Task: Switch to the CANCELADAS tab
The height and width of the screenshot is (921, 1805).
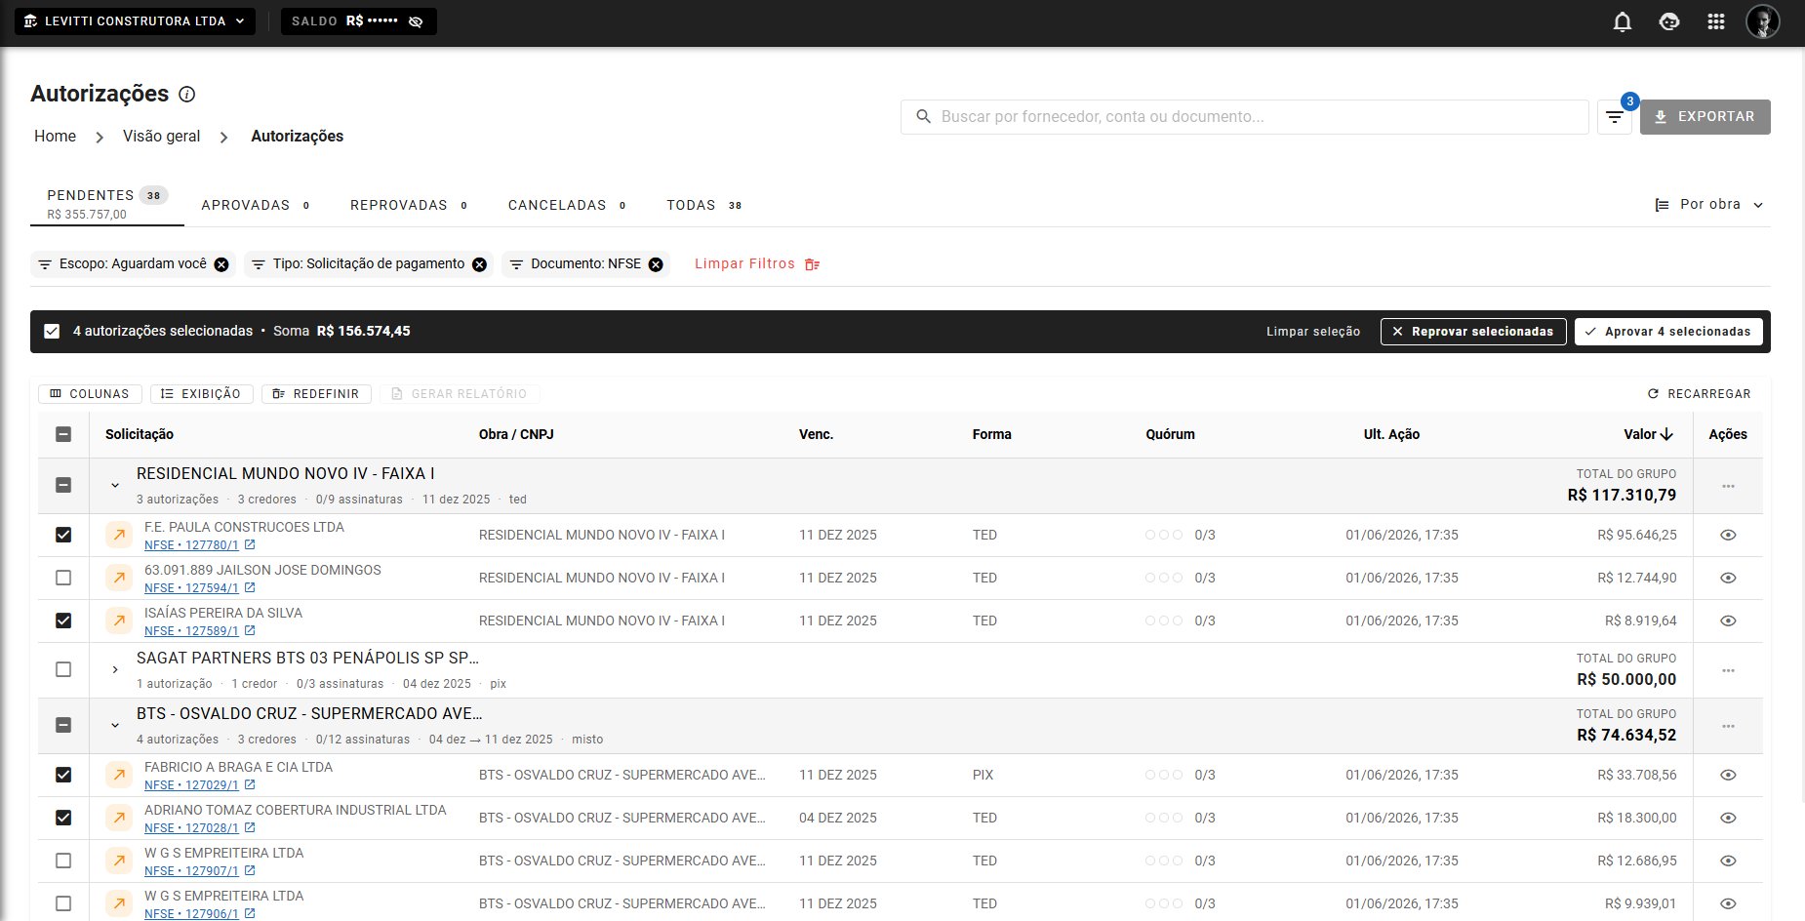Action: 567,205
